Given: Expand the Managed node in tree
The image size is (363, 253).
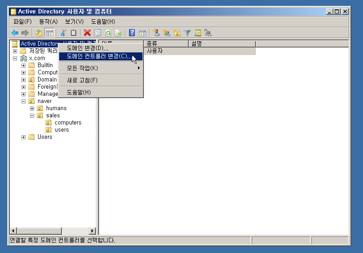Looking at the screenshot, I should click(x=23, y=94).
